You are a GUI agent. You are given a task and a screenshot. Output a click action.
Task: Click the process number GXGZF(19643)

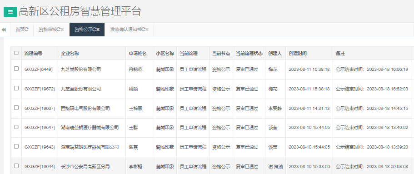(40, 147)
